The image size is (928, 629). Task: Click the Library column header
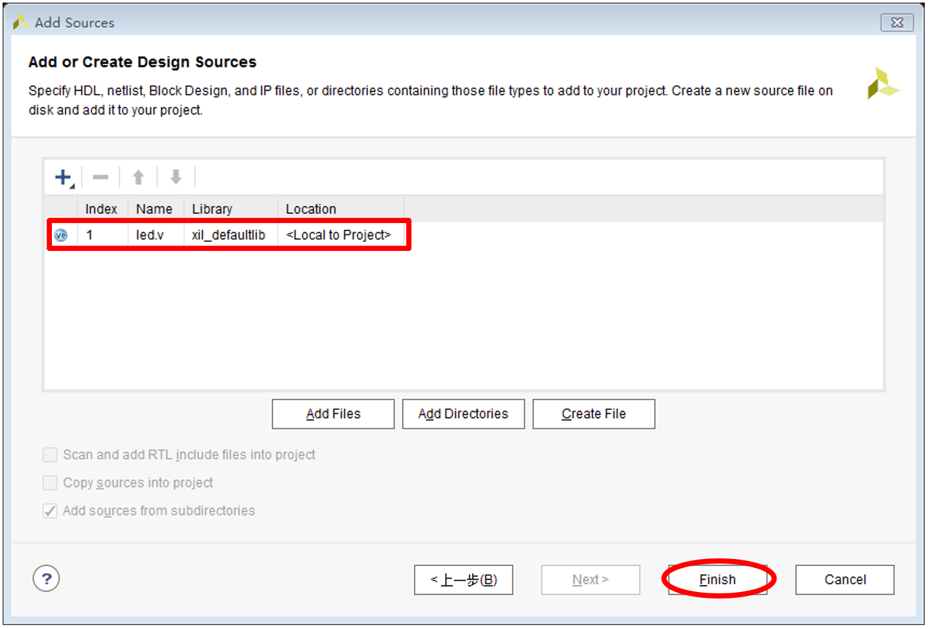212,209
